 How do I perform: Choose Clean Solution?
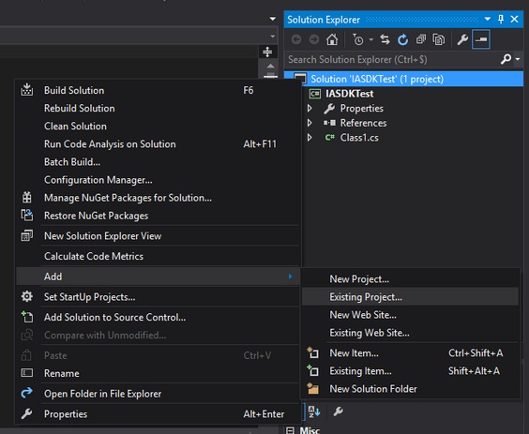[x=158, y=127]
